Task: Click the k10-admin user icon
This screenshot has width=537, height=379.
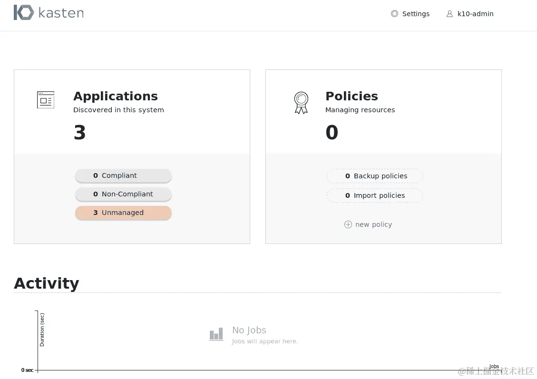Action: point(449,14)
